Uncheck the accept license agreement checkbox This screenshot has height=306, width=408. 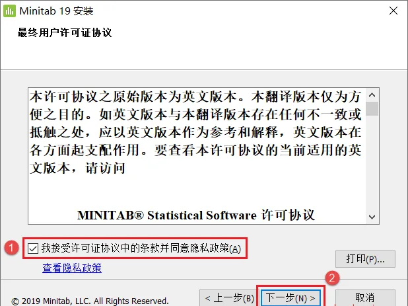pos(33,249)
